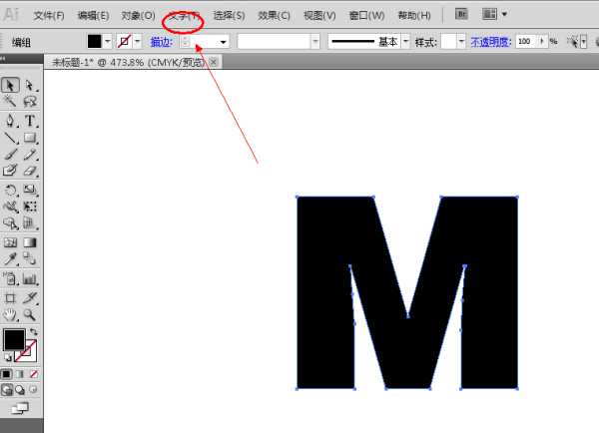Click the large black fill swatch in toolbox
The image size is (599, 433).
coord(14,340)
